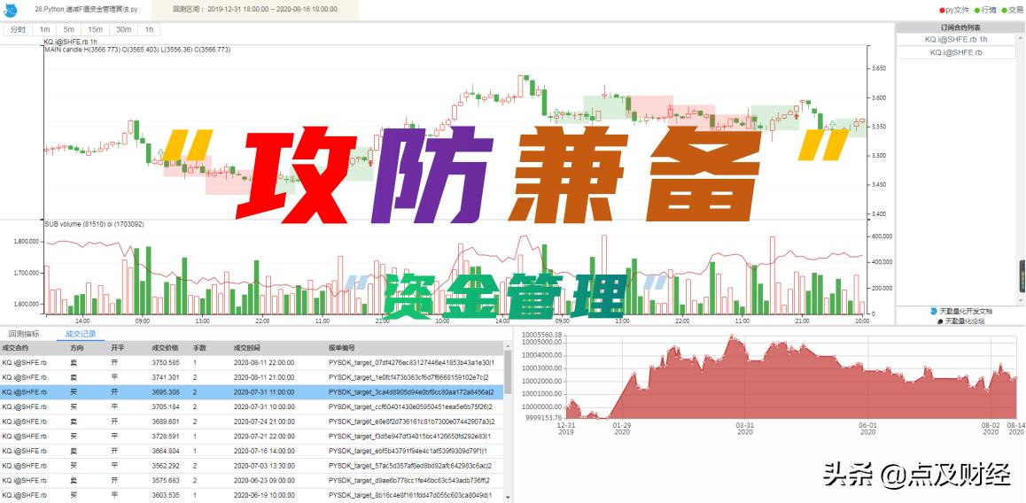
Task: Click the 成交价格 column header
Action: [x=166, y=348]
